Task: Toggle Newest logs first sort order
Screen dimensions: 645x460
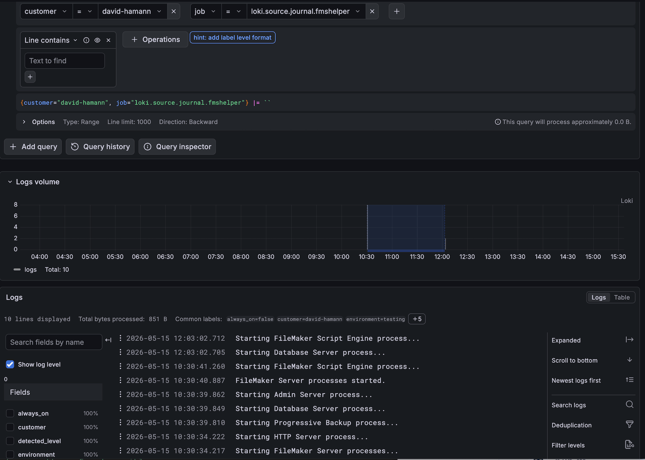Action: [x=630, y=380]
